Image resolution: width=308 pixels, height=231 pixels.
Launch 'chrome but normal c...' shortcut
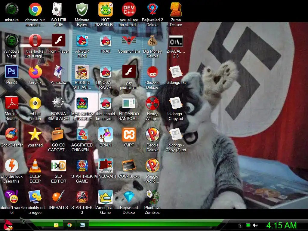coord(35,9)
